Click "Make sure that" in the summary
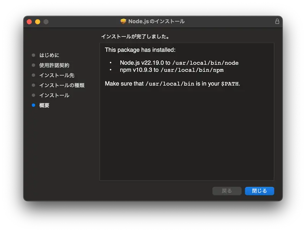This screenshot has height=232, width=306. [124, 84]
